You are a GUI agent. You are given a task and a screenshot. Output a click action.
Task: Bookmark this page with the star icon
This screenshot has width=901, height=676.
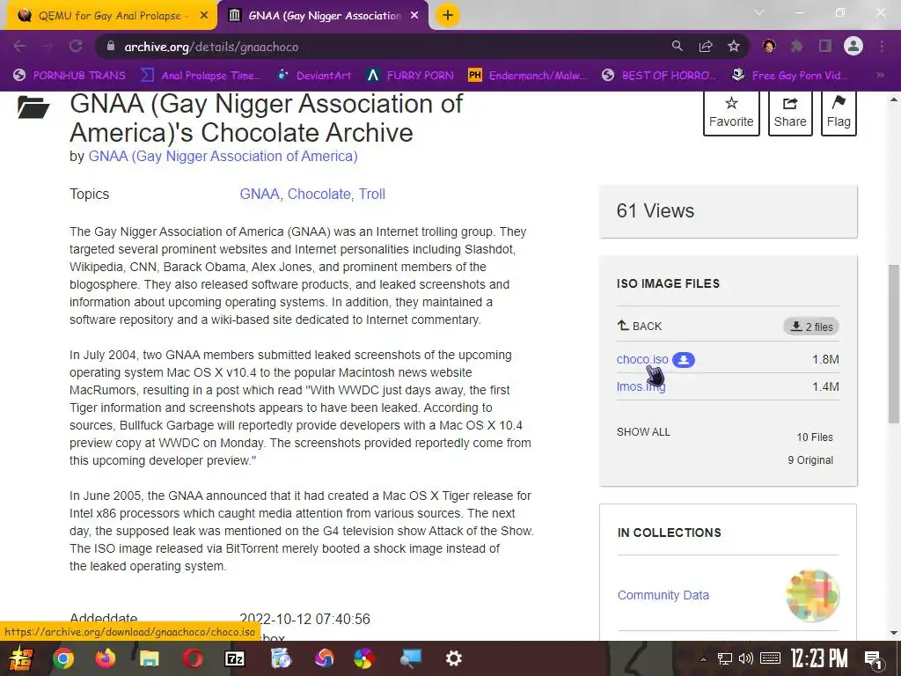[734, 47]
